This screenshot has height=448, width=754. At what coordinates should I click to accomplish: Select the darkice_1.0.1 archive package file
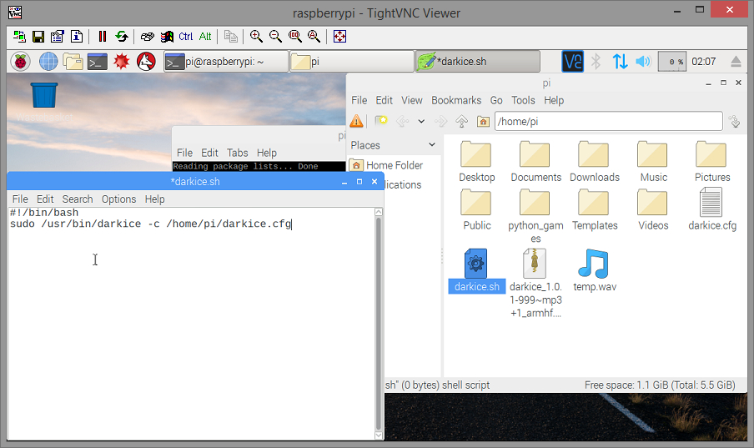coord(535,283)
